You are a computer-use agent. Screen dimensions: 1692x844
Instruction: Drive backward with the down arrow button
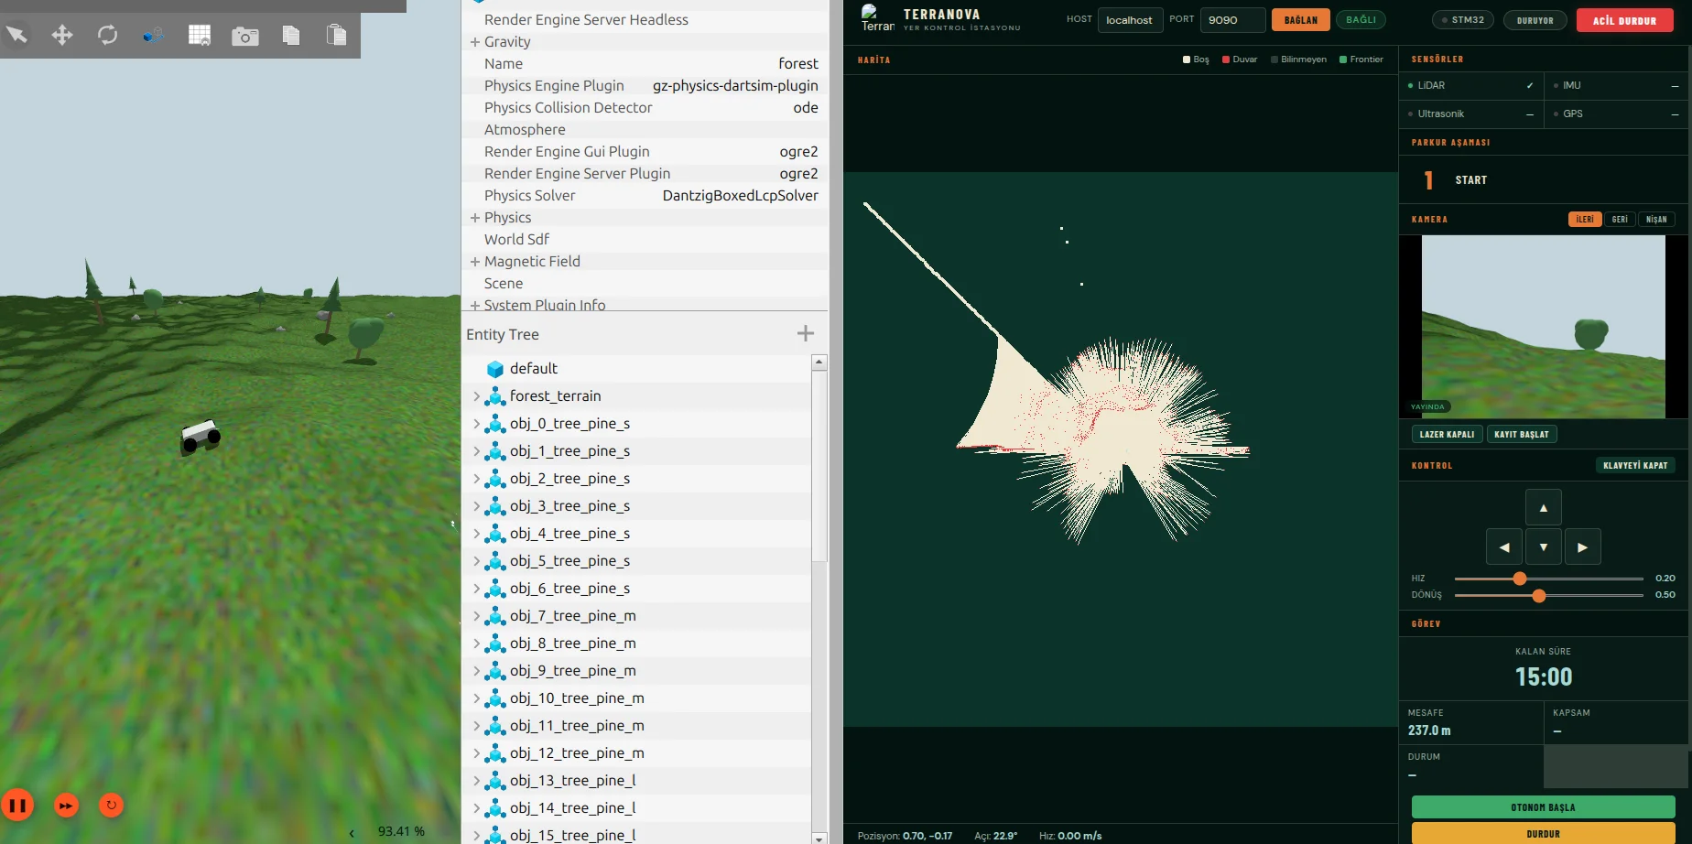1544,547
